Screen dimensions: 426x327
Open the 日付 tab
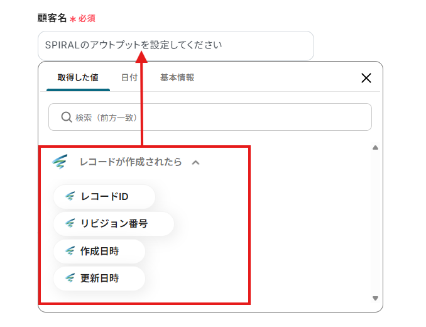129,78
